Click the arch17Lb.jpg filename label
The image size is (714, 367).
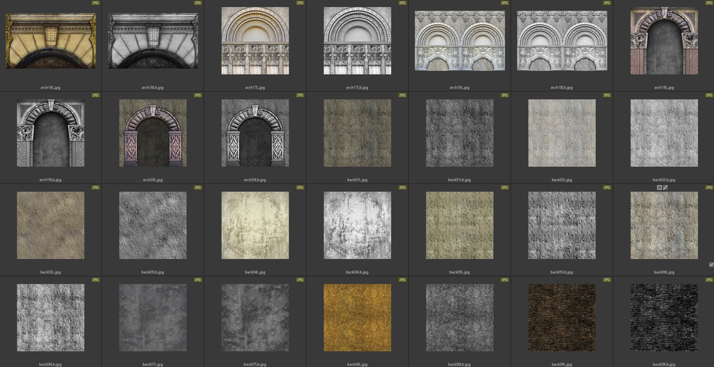[x=357, y=88]
